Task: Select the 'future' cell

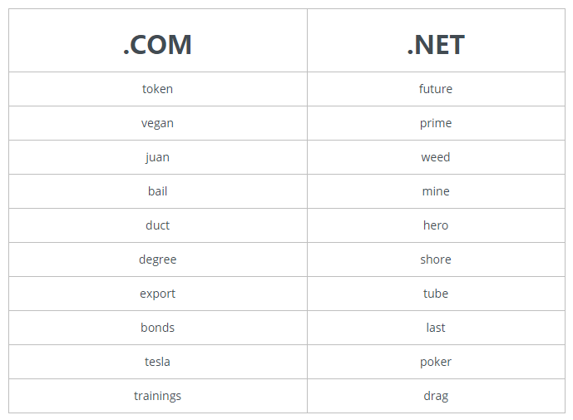Action: [x=436, y=89]
